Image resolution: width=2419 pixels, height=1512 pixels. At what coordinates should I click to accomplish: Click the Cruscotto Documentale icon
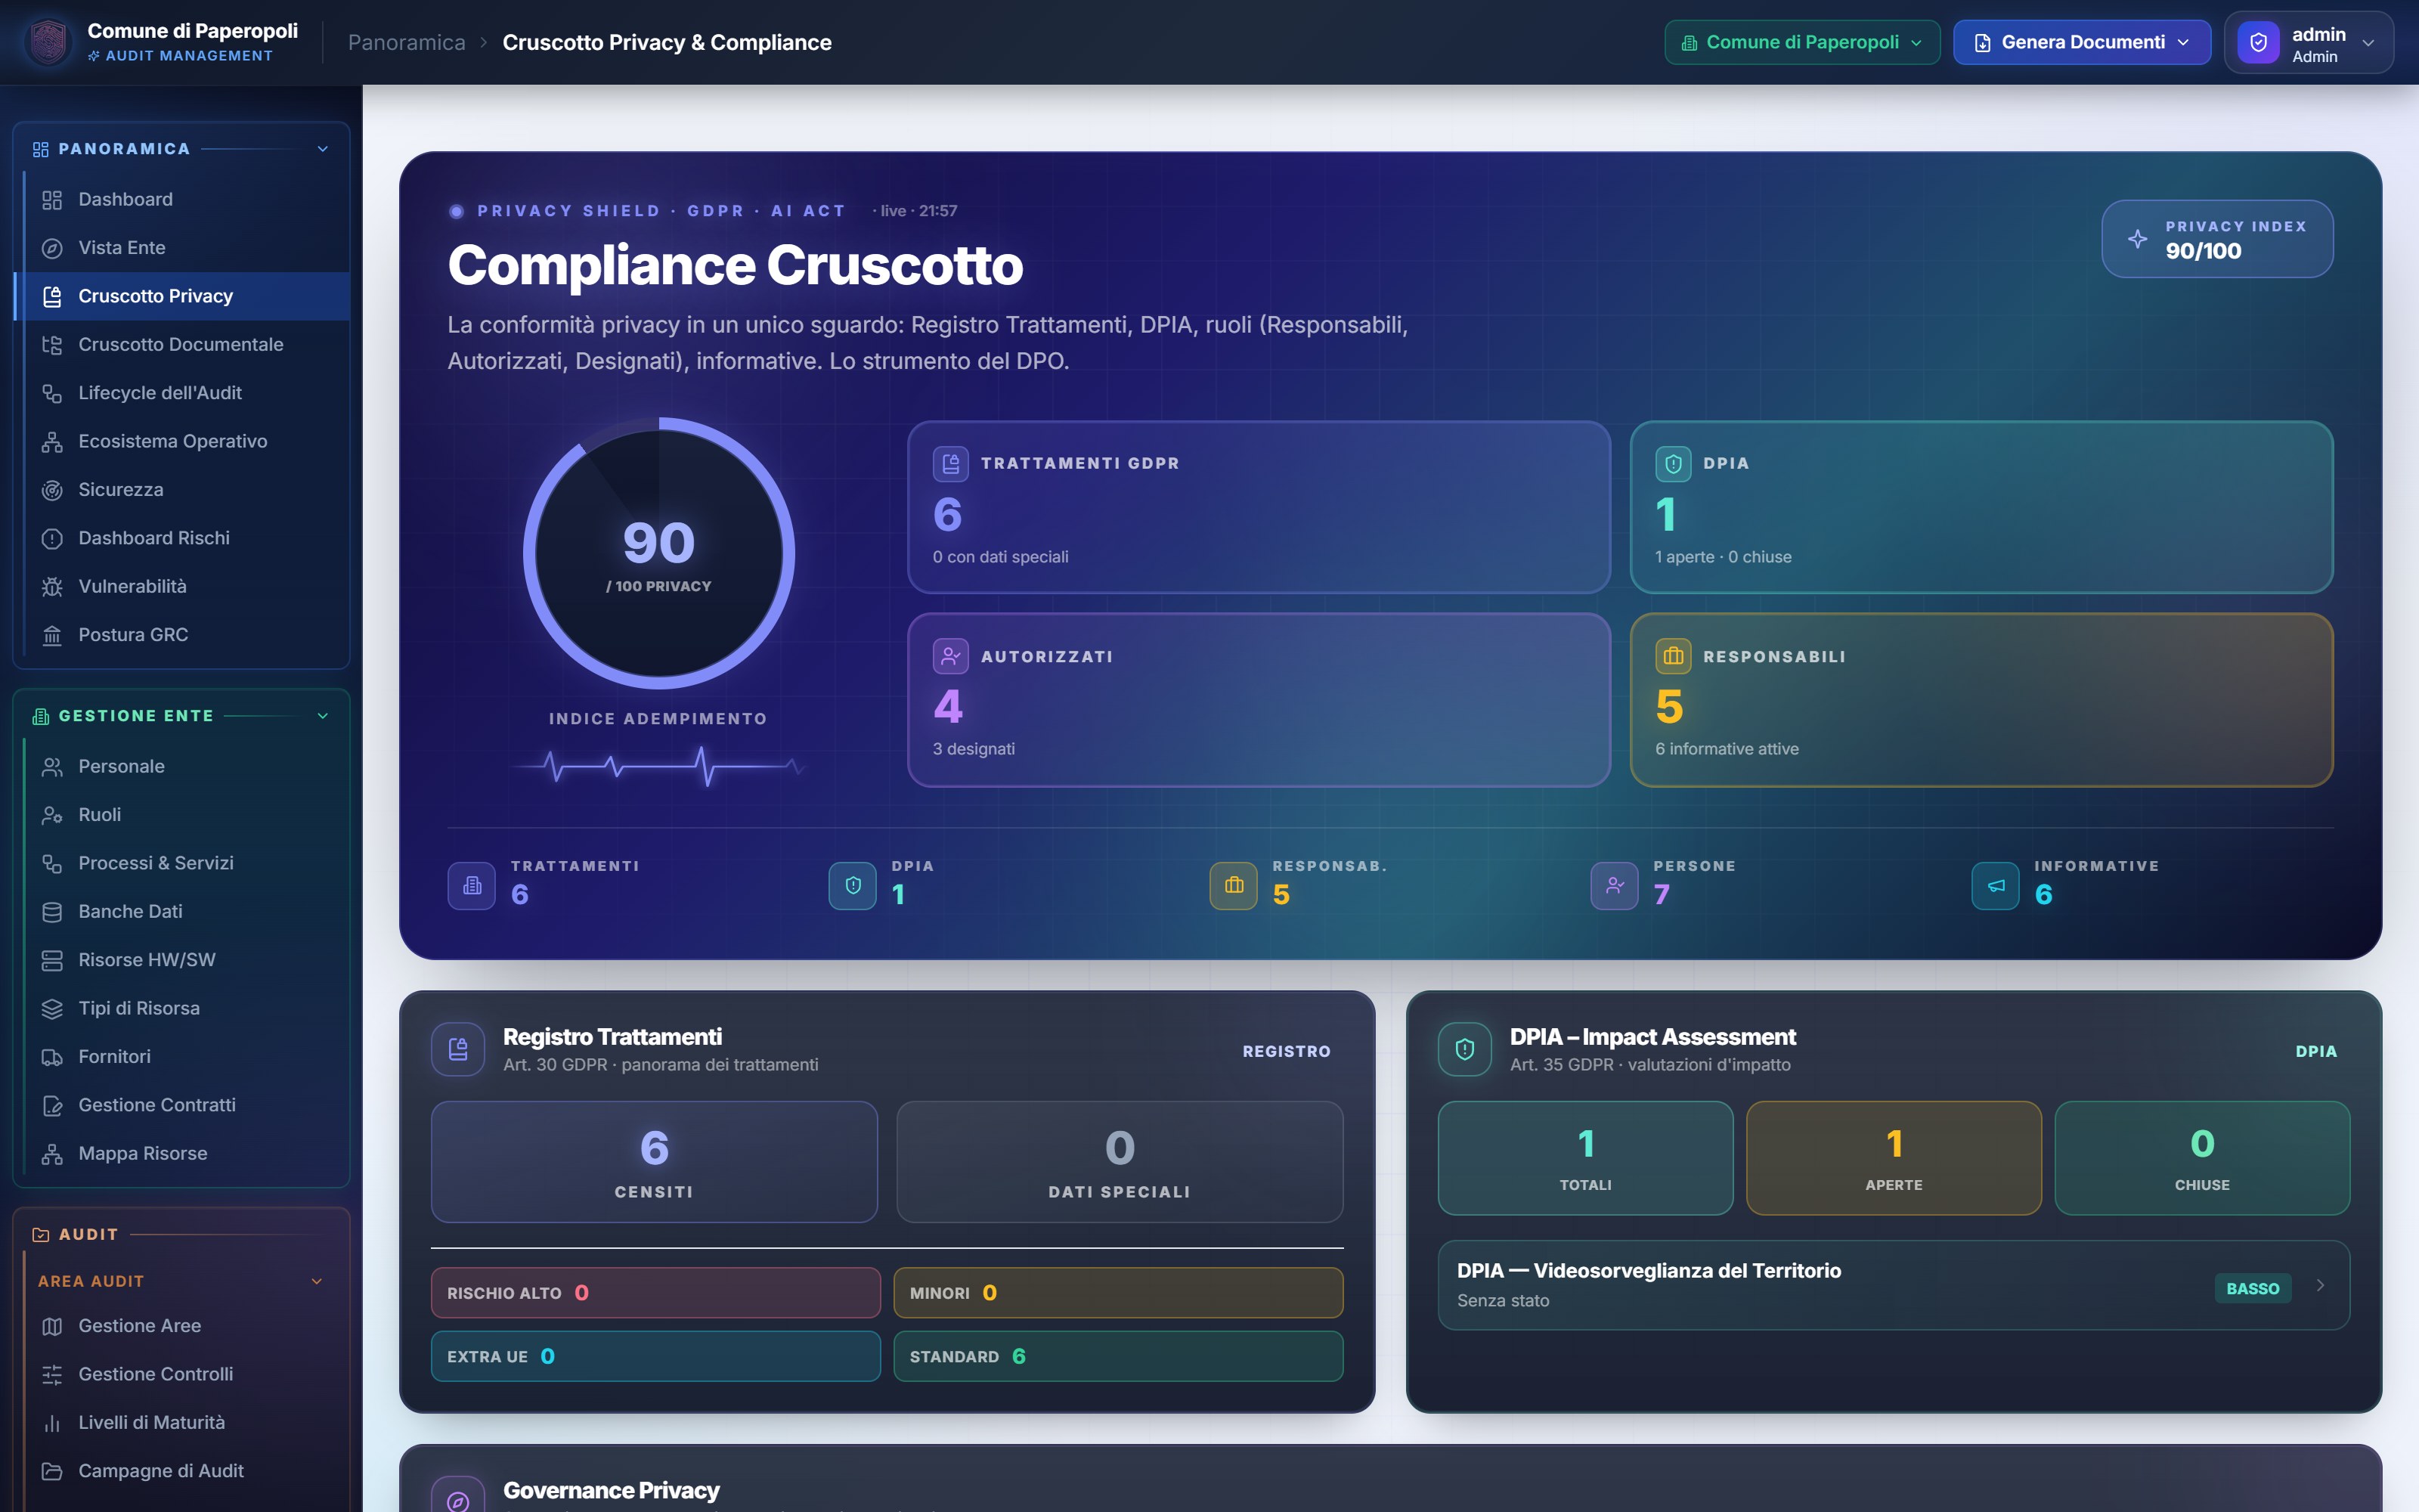(x=52, y=345)
